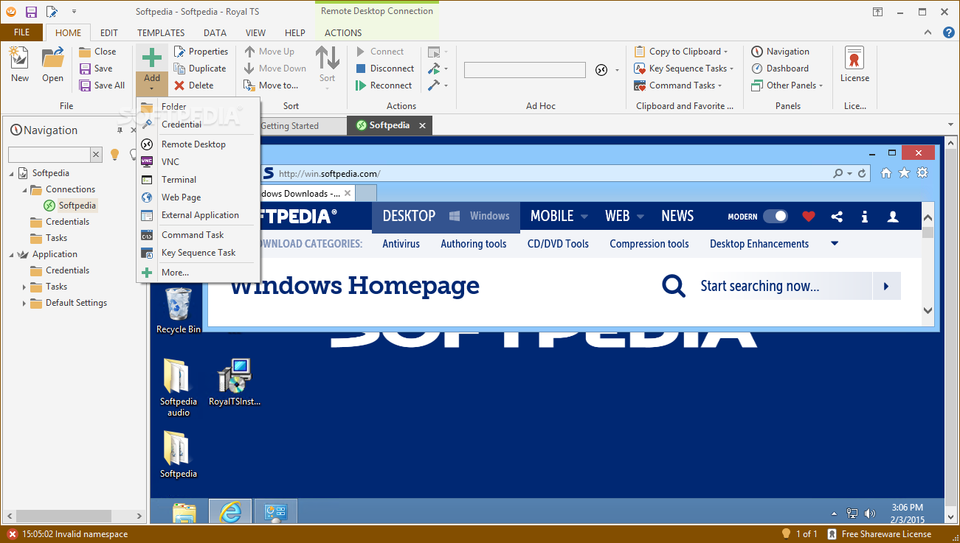The image size is (960, 543).
Task: Open File Explorer in the remote taskbar
Action: pos(184,512)
